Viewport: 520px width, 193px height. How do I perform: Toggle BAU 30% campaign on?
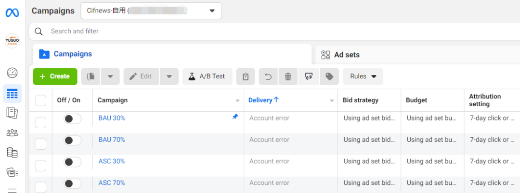pos(72,119)
